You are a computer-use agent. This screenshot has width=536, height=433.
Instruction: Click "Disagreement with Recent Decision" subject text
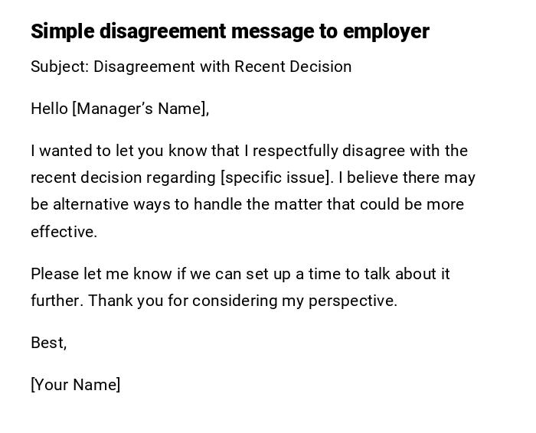[222, 67]
